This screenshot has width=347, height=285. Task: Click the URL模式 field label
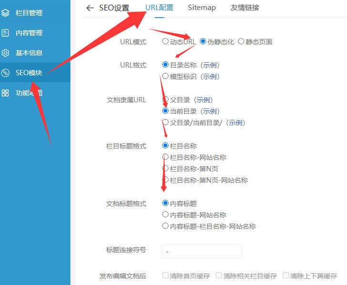133,42
